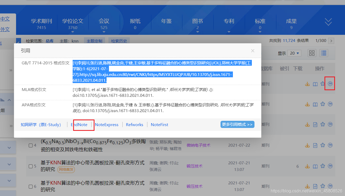Export citation to NoteFirst
This screenshot has width=345, height=196.
(159, 125)
